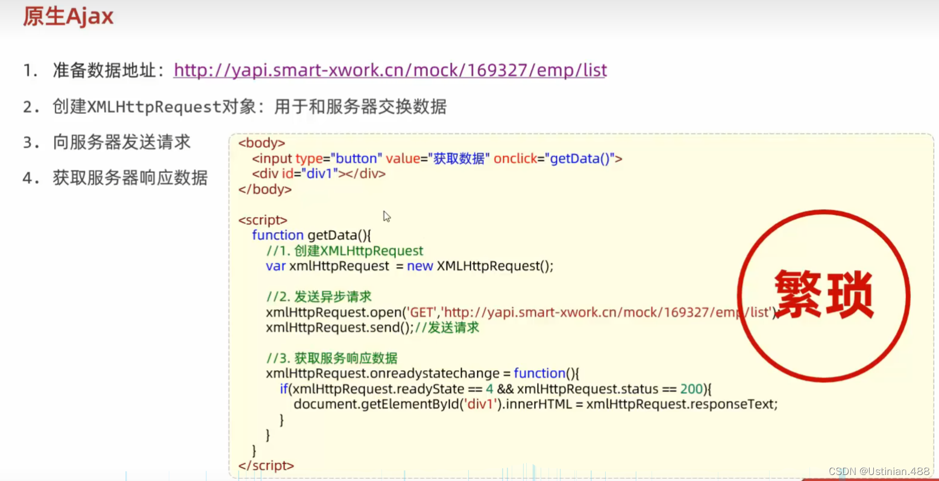Image resolution: width=939 pixels, height=481 pixels.
Task: Click the if readyState == 4 condition line
Action: pos(496,389)
